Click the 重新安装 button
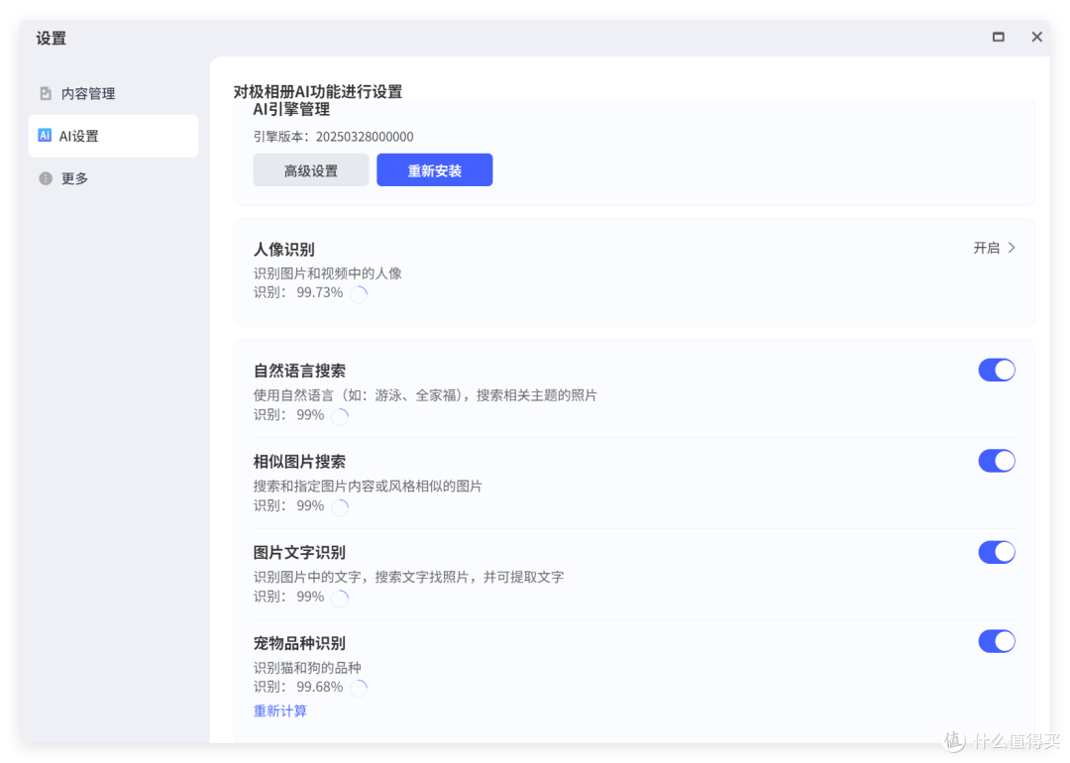Screen dimensions: 1070x763 [435, 169]
